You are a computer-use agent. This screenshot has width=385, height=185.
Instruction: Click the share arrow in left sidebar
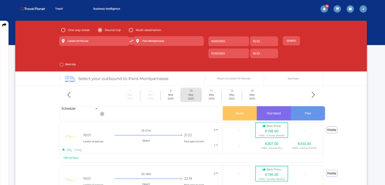coord(4,25)
